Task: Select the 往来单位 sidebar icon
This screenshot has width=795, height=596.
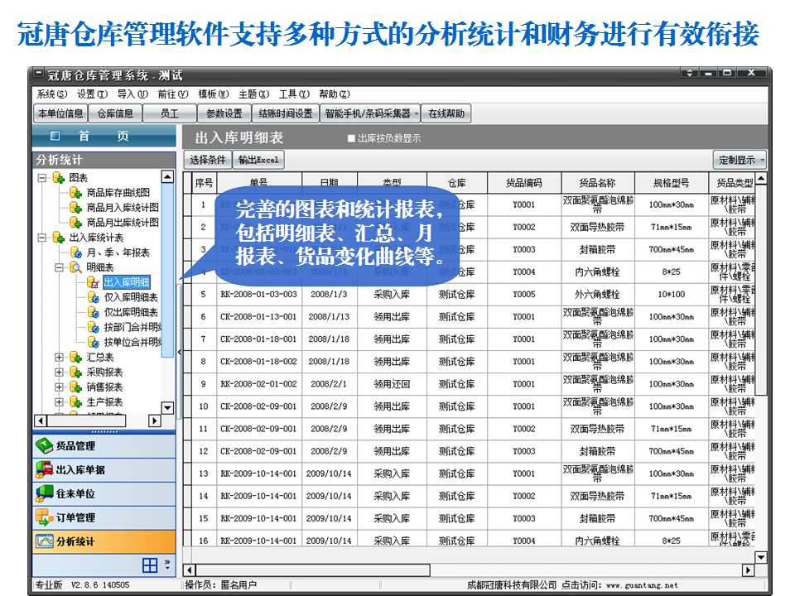Action: [45, 493]
